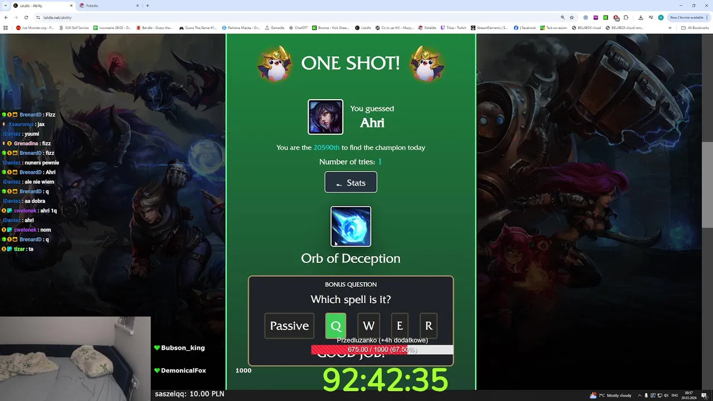This screenshot has width=713, height=401.
Task: Open the first BELABOX cloud bookmark
Action: pos(587,27)
